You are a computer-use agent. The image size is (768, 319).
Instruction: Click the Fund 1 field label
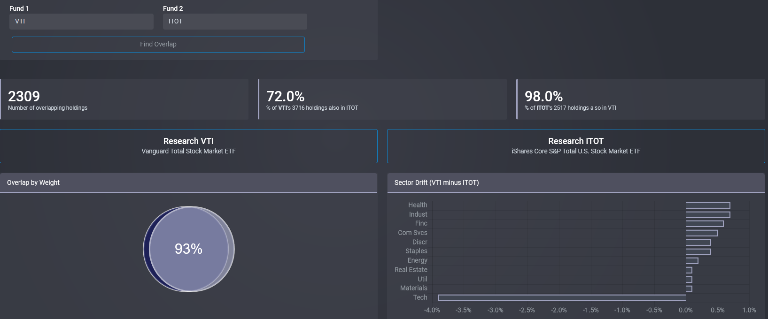tap(19, 8)
